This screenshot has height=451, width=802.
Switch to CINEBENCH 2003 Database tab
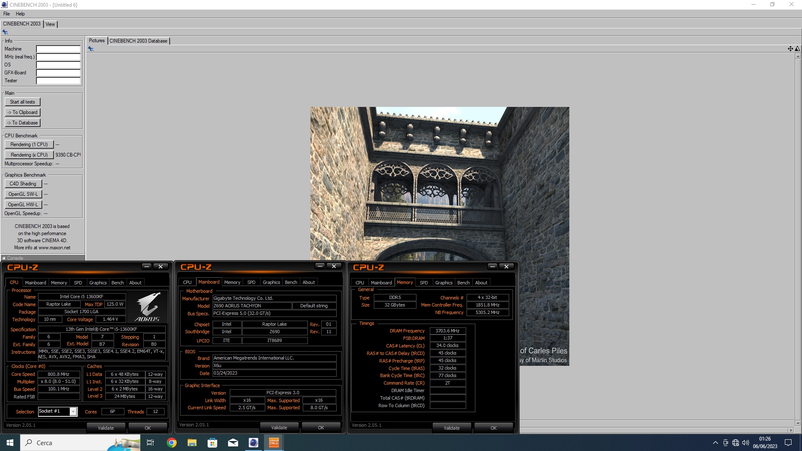(138, 41)
